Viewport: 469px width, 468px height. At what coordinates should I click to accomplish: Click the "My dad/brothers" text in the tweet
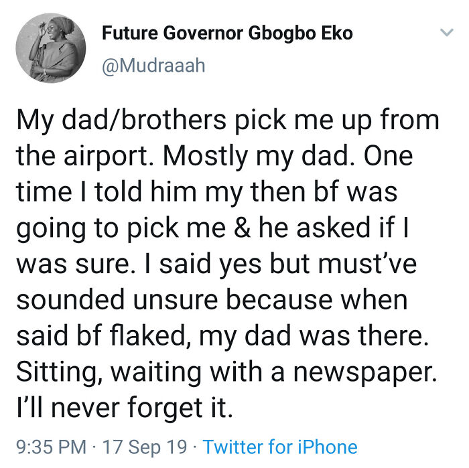click(113, 121)
